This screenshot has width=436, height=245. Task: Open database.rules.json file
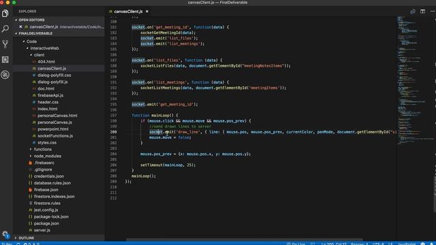pos(52,183)
